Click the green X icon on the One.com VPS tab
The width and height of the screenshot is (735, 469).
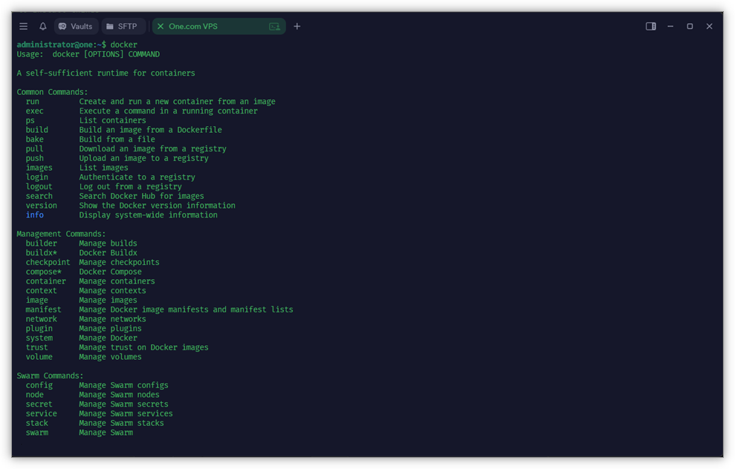pos(160,26)
